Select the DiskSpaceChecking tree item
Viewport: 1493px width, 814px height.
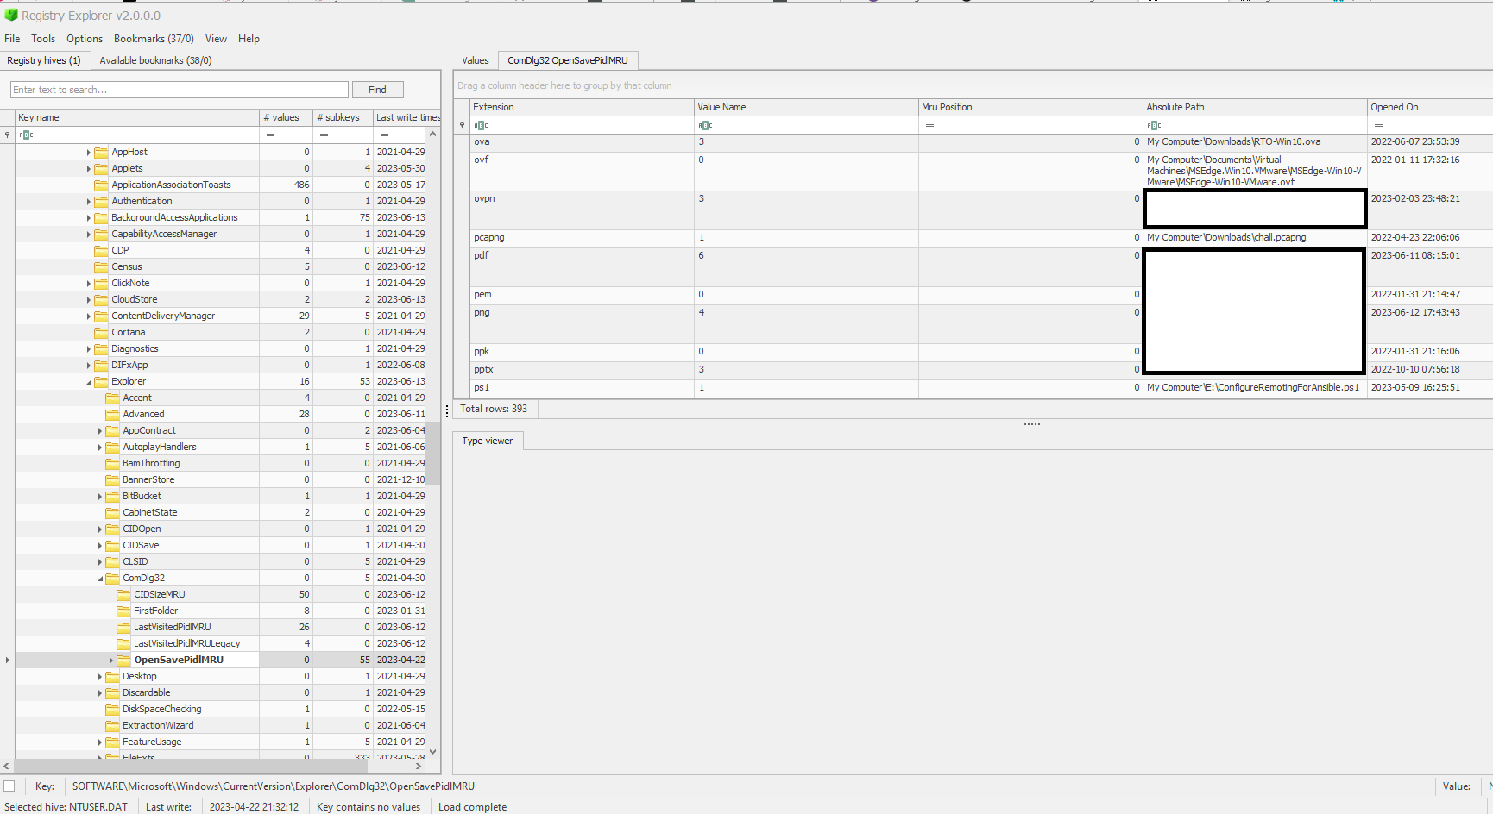coord(162,709)
